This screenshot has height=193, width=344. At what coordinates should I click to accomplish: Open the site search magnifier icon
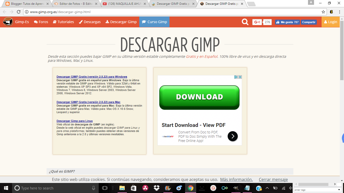(245, 22)
